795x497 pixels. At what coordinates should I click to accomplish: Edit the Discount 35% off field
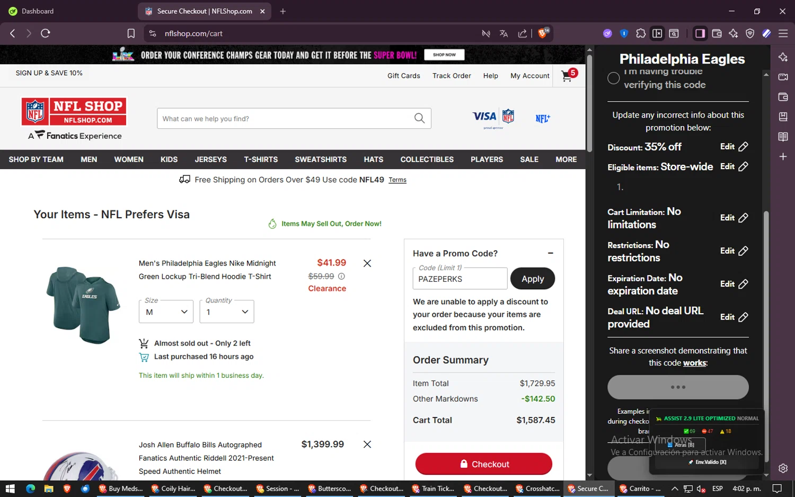734,147
